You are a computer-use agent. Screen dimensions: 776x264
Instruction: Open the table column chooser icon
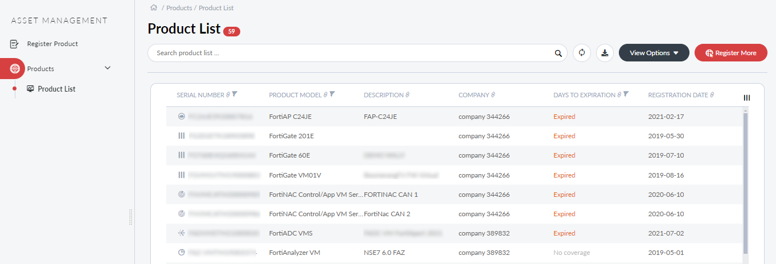pos(747,98)
